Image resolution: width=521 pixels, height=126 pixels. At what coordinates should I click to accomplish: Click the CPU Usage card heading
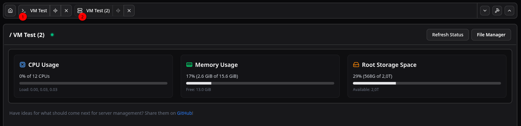pyautogui.click(x=43, y=65)
